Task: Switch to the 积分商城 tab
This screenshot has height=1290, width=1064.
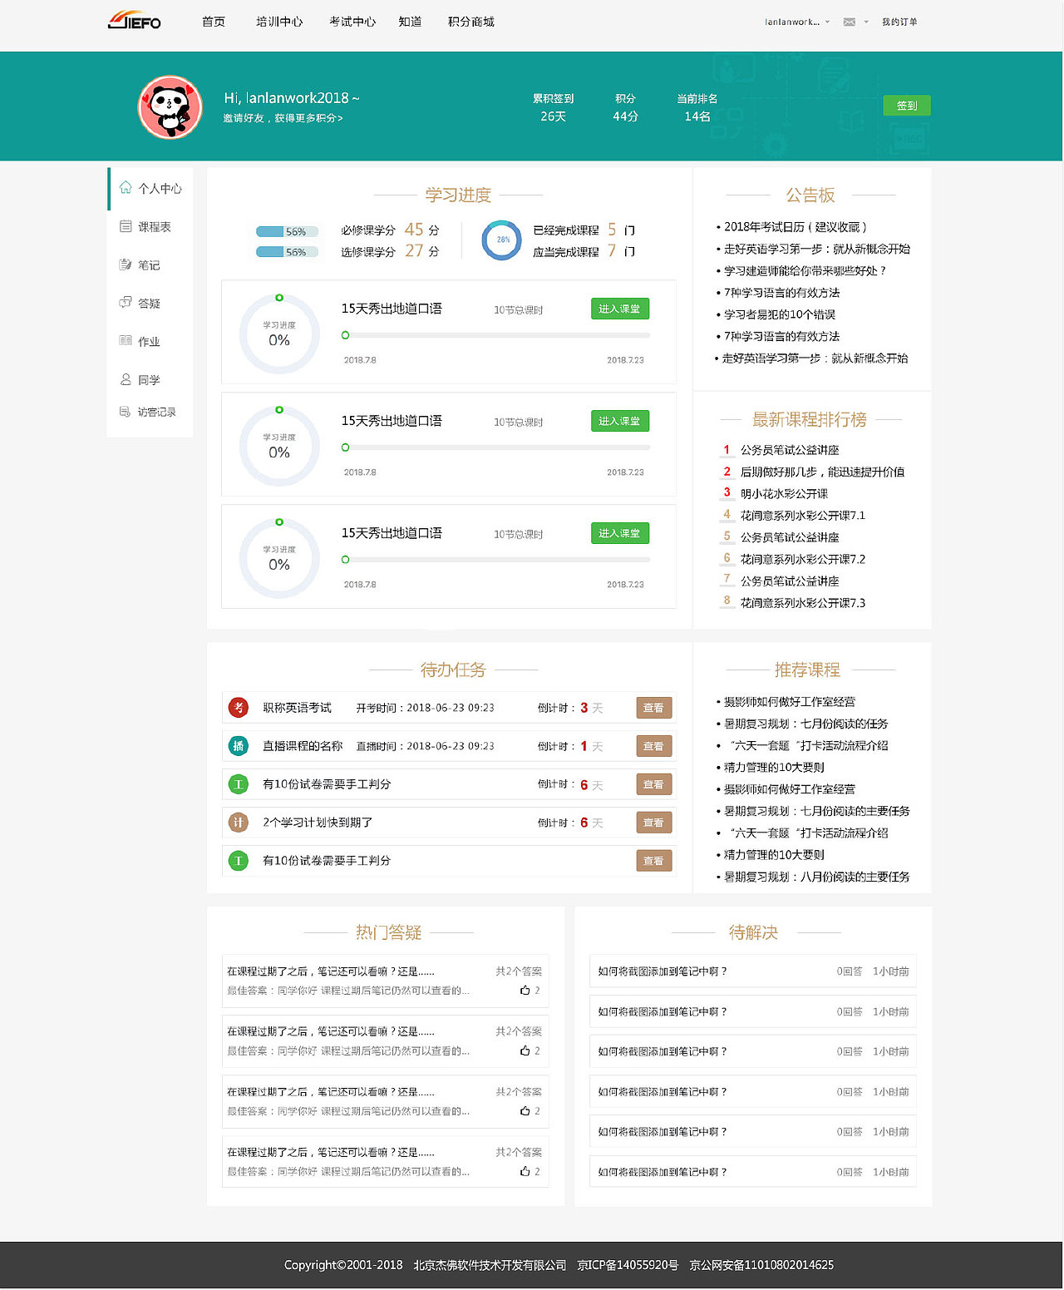Action: pyautogui.click(x=470, y=22)
